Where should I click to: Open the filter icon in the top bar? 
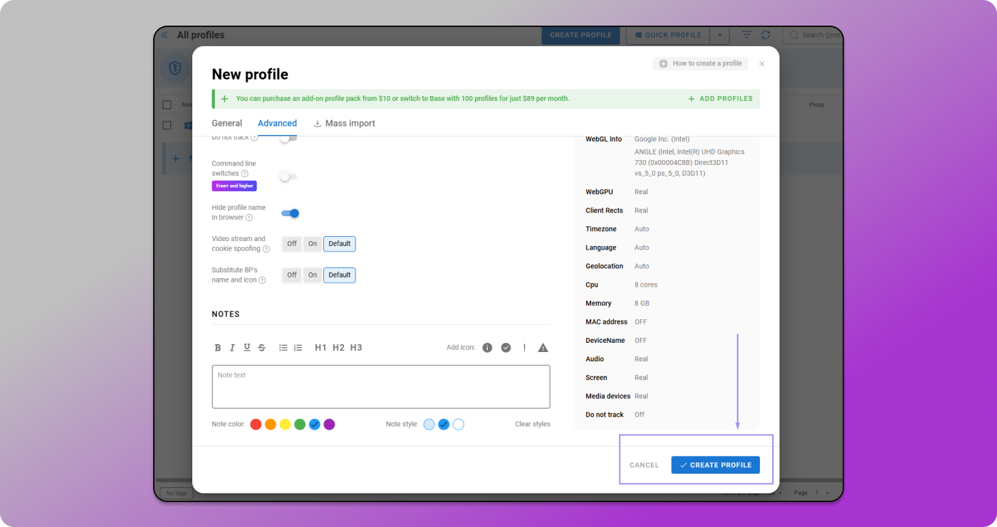click(746, 35)
